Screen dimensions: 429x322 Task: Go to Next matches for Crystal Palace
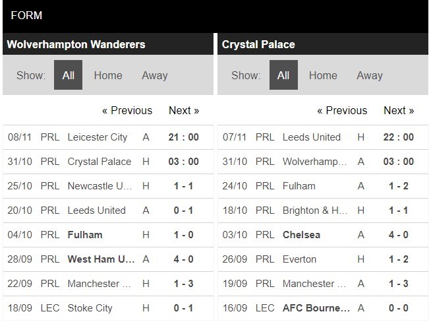point(399,110)
